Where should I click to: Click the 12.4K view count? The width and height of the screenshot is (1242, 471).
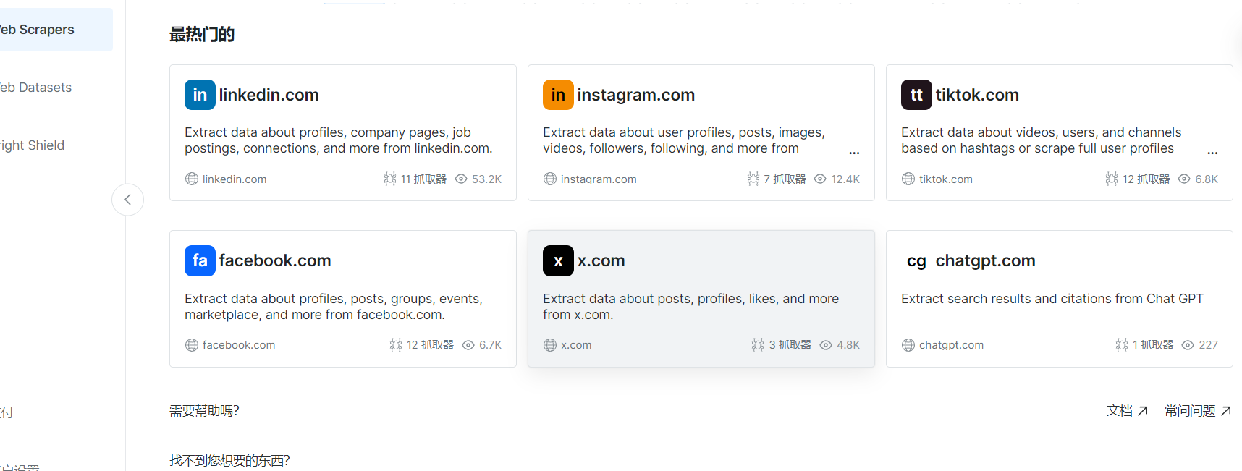845,179
